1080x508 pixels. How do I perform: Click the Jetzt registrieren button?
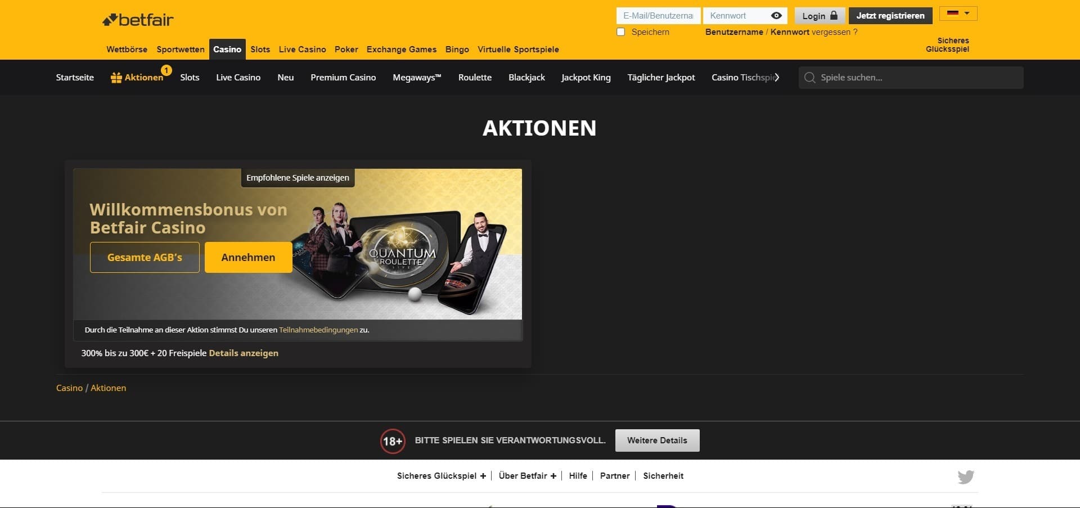[890, 16]
